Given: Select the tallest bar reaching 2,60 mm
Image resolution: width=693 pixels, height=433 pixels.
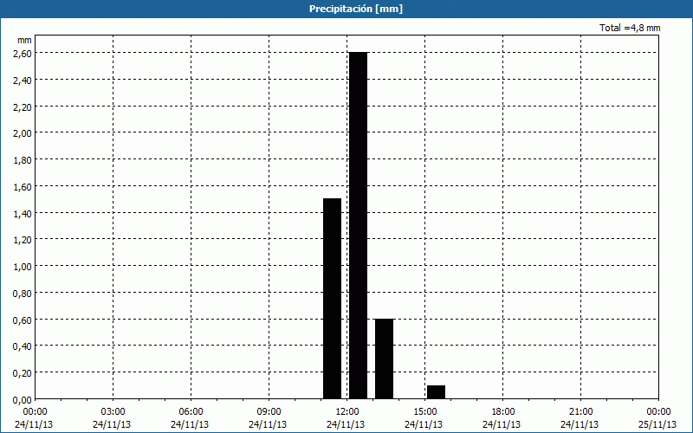Looking at the screenshot, I should 358,225.
